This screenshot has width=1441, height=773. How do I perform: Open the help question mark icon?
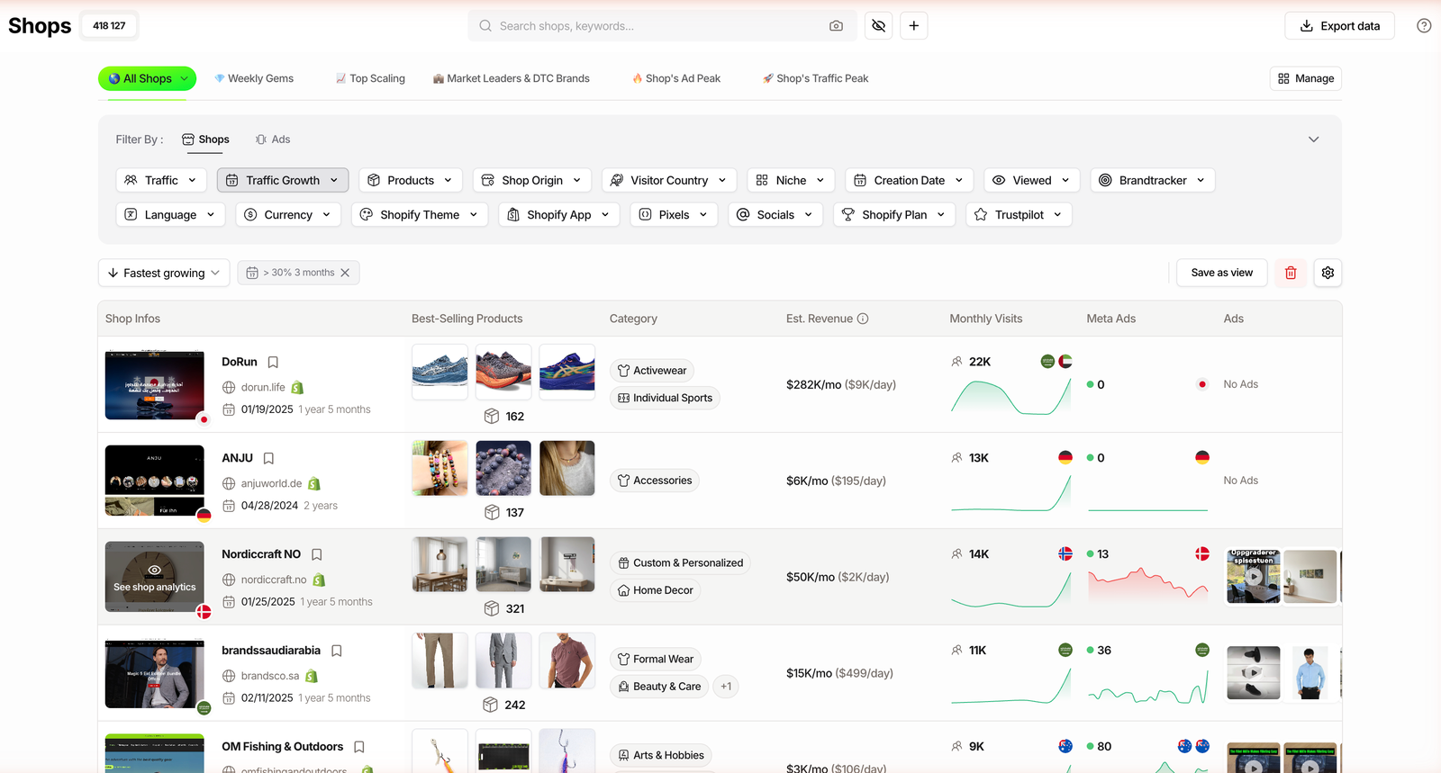(1424, 26)
